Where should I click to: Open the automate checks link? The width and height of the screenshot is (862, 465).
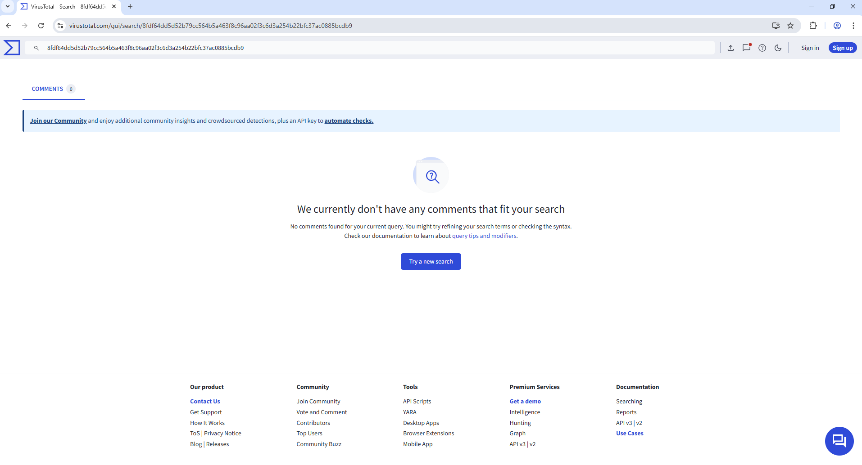(349, 121)
